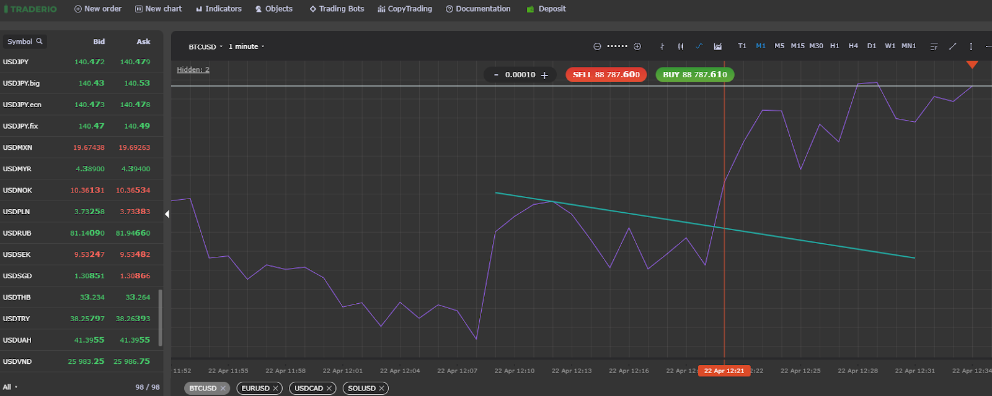Select the area chart type icon
Viewport: 992px width, 396px height.
(x=718, y=46)
